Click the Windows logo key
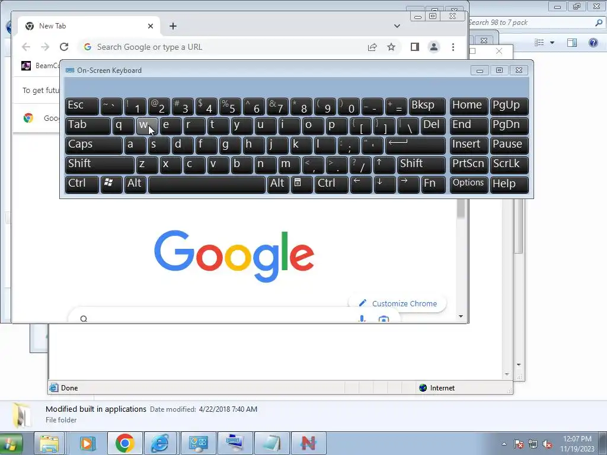Image resolution: width=607 pixels, height=455 pixels. [x=111, y=184]
